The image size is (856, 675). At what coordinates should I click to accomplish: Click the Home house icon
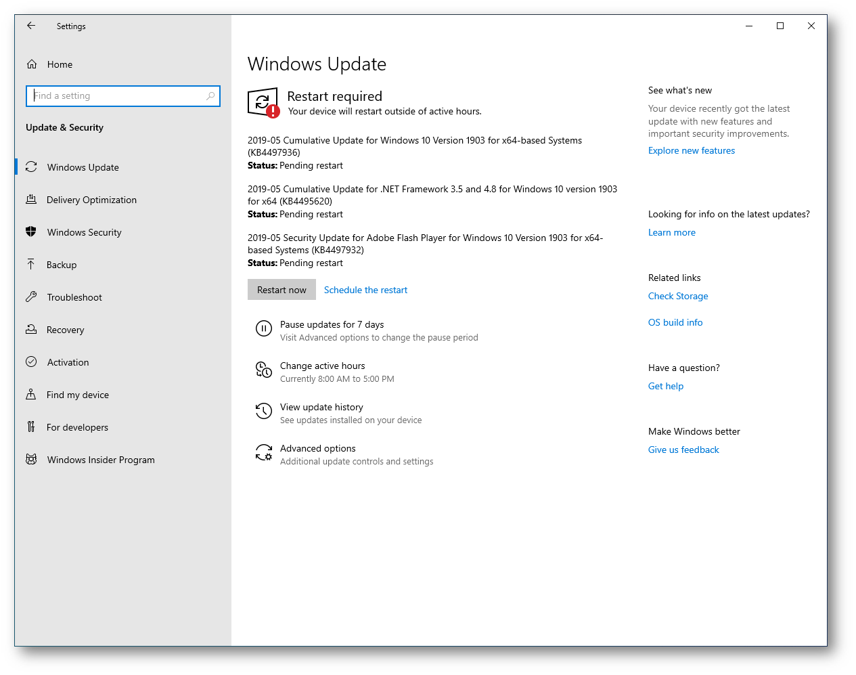(x=32, y=64)
